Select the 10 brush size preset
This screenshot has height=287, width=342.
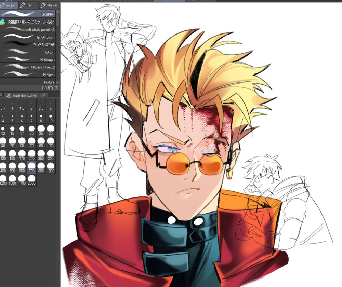click(x=51, y=118)
